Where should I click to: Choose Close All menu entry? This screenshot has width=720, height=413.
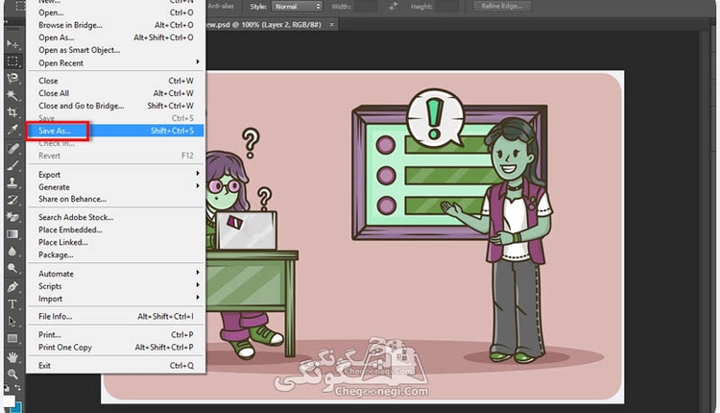pos(115,93)
